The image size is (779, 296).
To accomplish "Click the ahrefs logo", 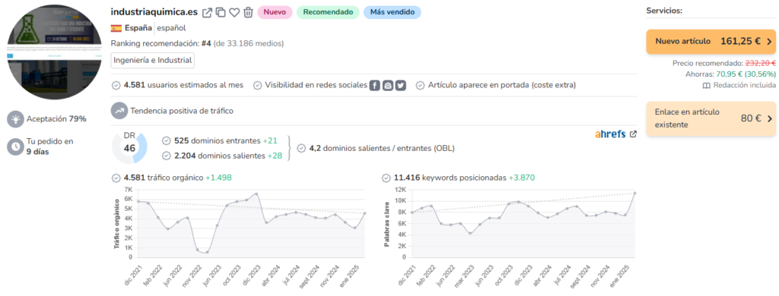I will (x=610, y=134).
